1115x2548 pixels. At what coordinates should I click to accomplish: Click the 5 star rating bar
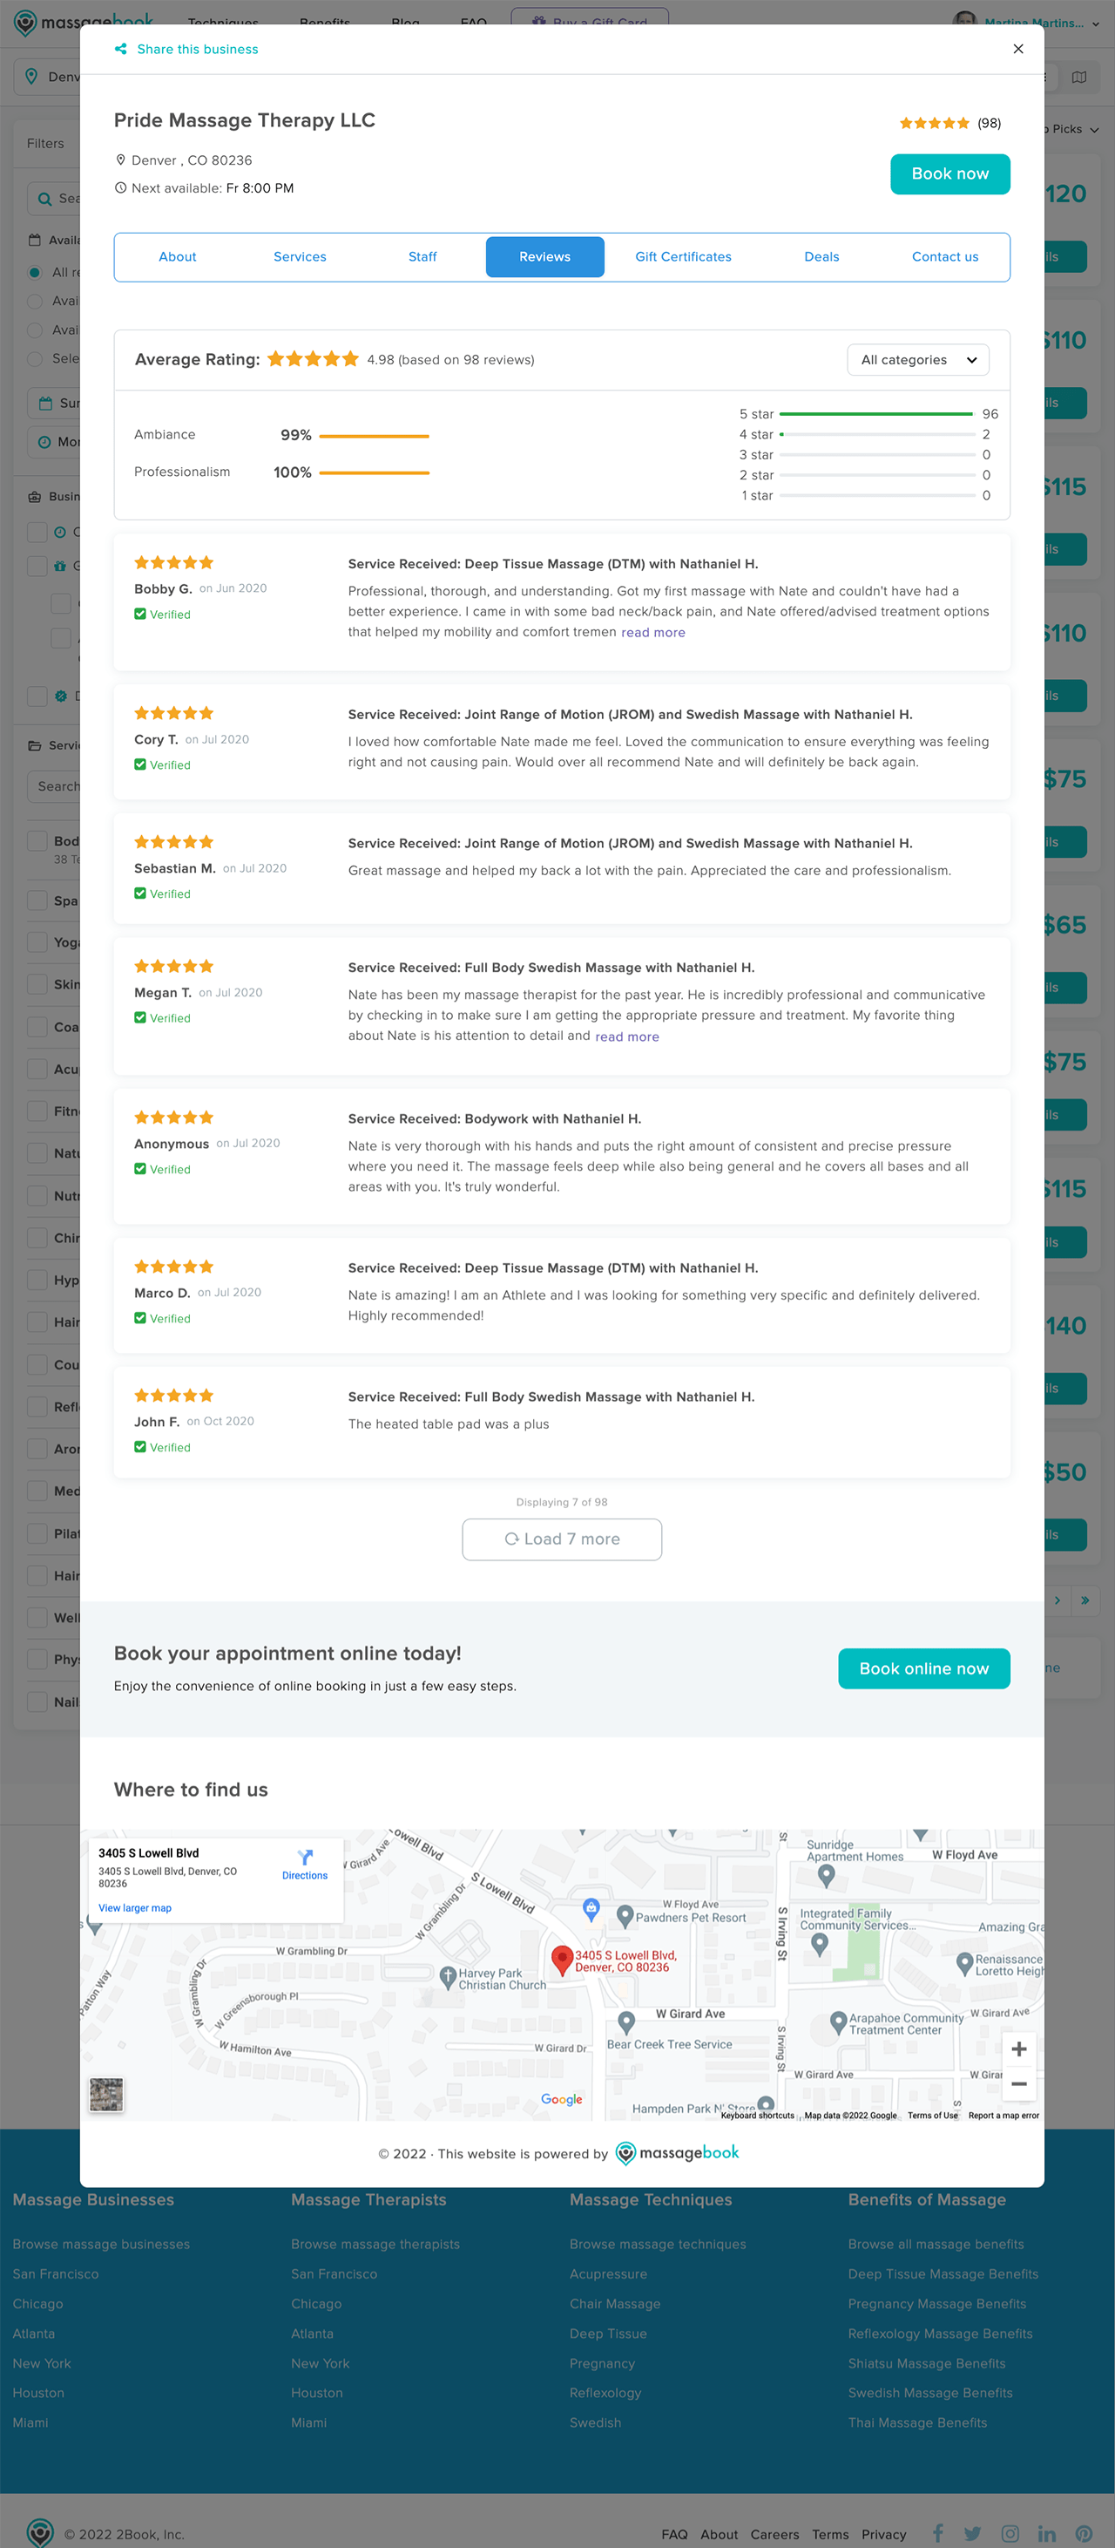point(875,414)
